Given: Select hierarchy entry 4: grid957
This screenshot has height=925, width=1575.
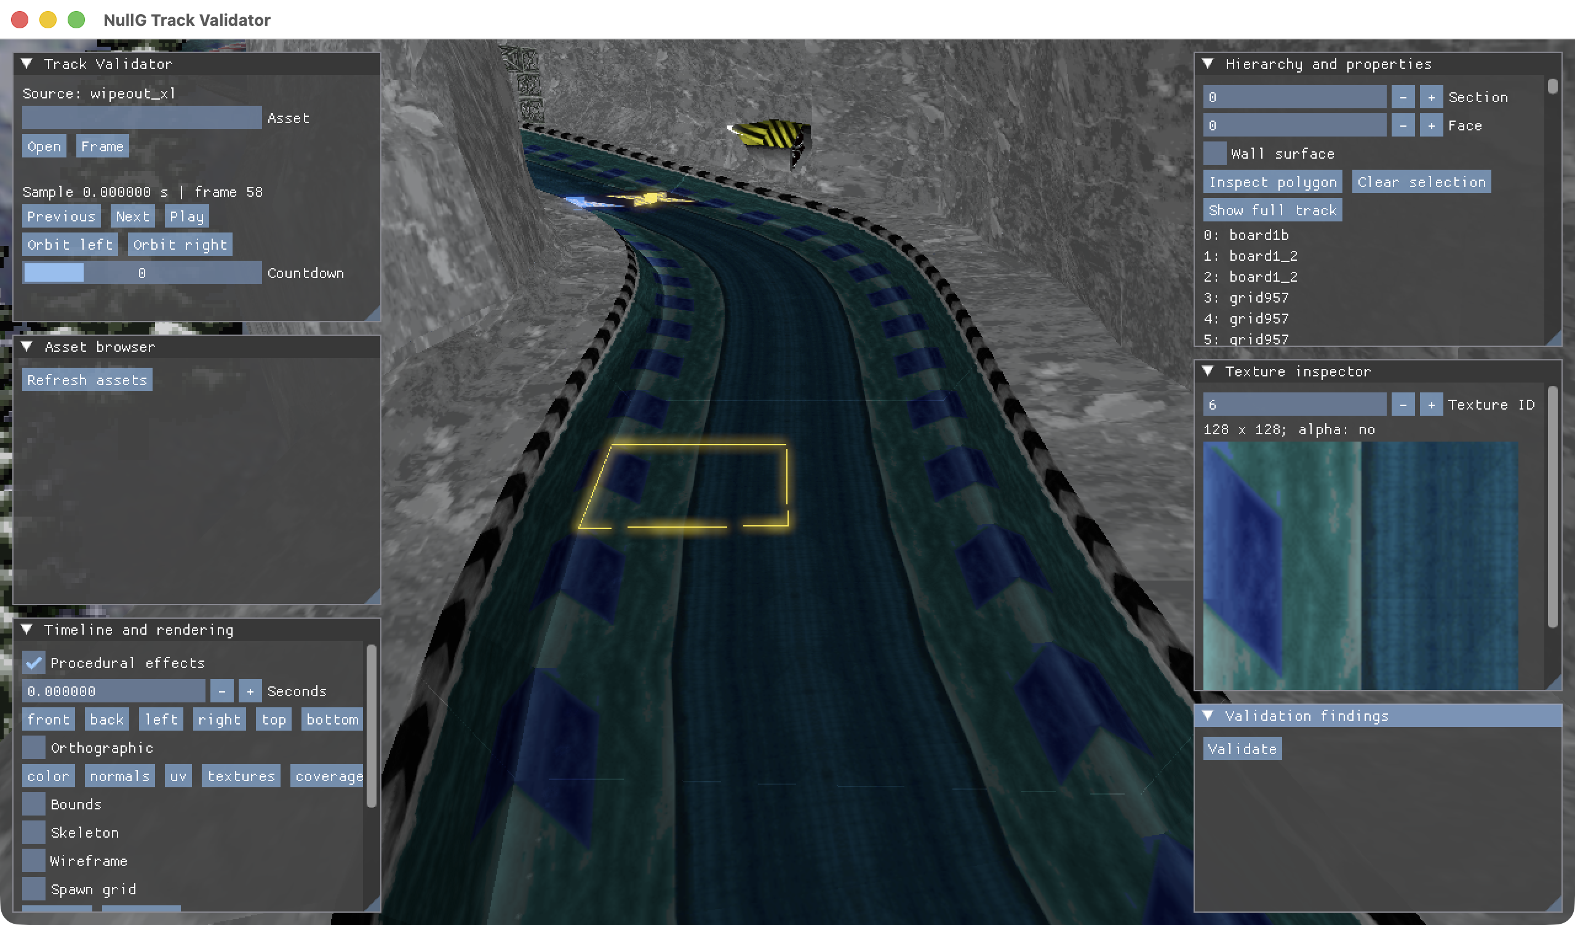Looking at the screenshot, I should pos(1246,319).
